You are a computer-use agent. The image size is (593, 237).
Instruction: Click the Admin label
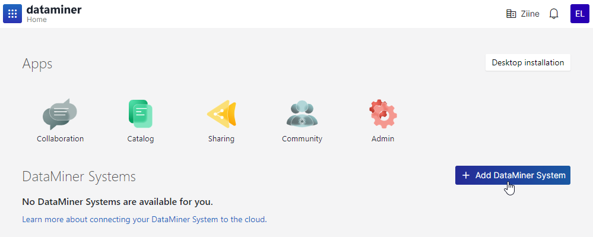tap(383, 139)
